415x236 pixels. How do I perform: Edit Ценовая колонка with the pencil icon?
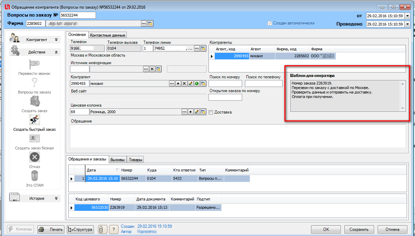click(197, 112)
